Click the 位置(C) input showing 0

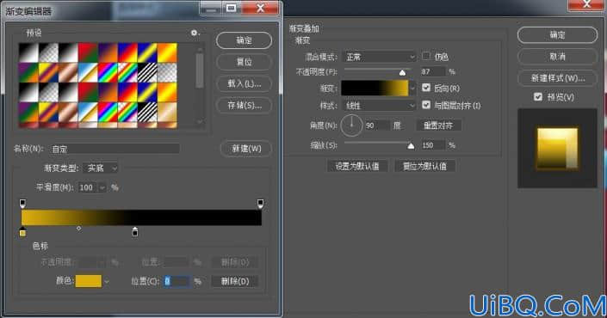point(177,281)
